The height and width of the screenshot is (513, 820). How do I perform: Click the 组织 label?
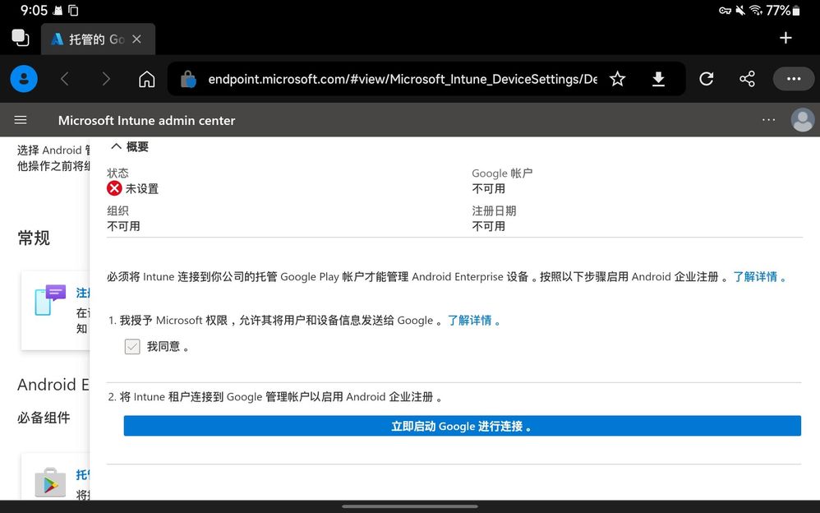click(x=117, y=211)
